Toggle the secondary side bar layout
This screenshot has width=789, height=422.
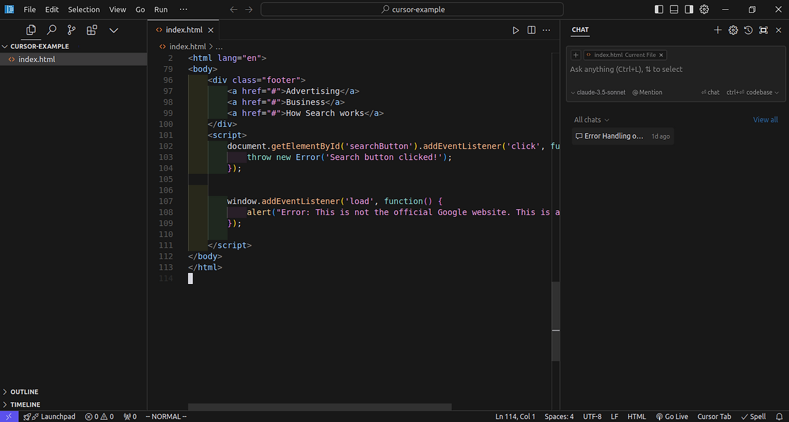click(x=689, y=9)
